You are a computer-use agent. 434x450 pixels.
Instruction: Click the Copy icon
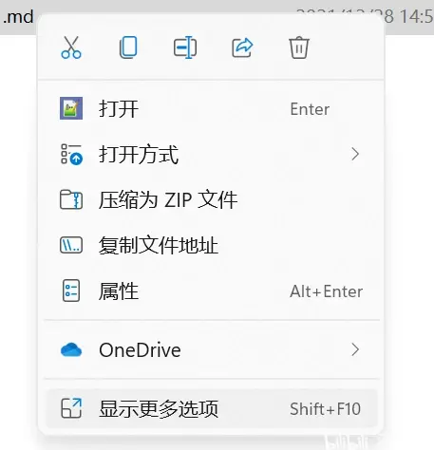click(128, 47)
